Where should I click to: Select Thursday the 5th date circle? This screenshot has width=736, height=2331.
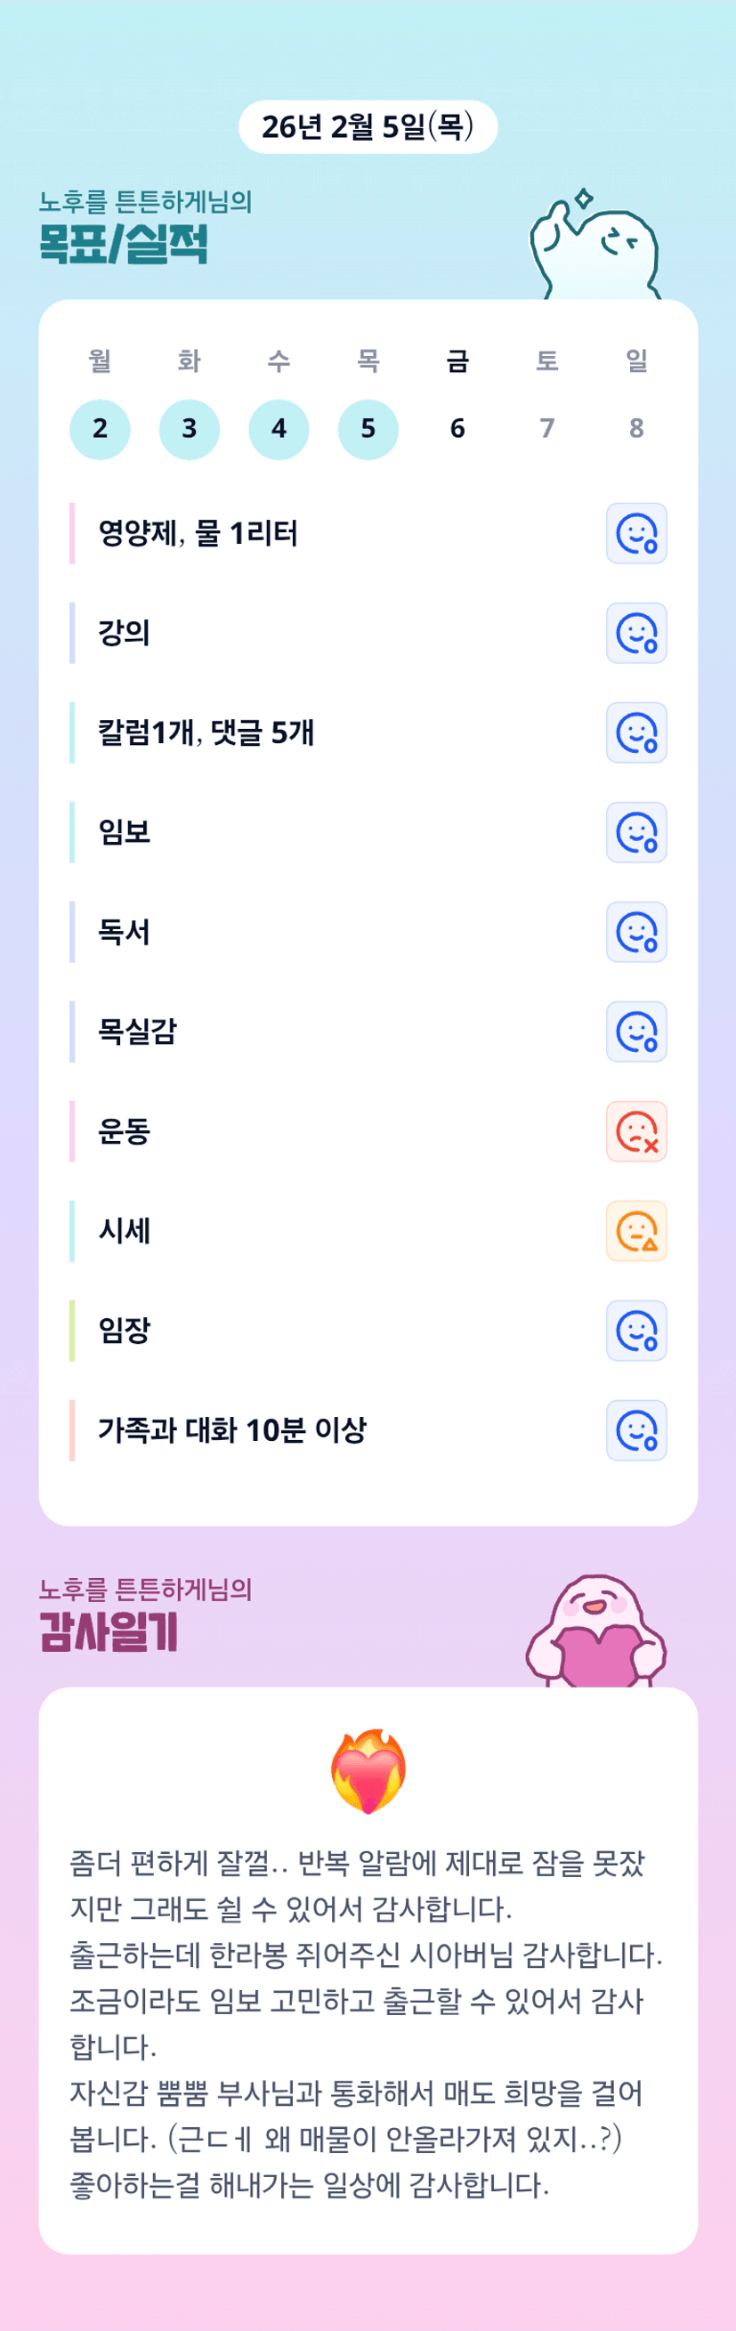point(368,429)
